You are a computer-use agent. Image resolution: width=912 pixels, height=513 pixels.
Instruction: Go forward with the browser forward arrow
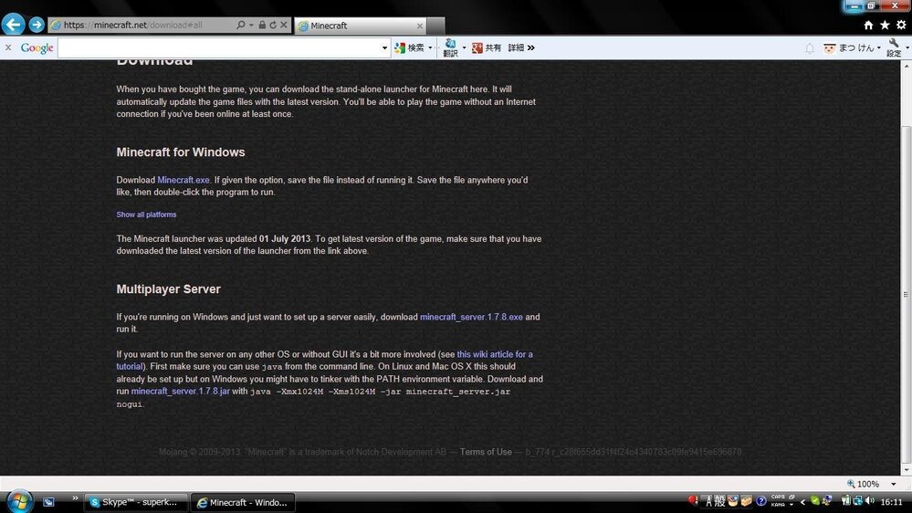37,25
